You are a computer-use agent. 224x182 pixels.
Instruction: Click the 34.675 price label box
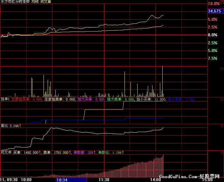coord(215,11)
